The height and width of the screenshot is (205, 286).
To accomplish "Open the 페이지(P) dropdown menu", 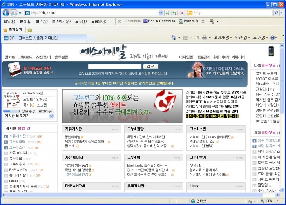I will click(222, 38).
